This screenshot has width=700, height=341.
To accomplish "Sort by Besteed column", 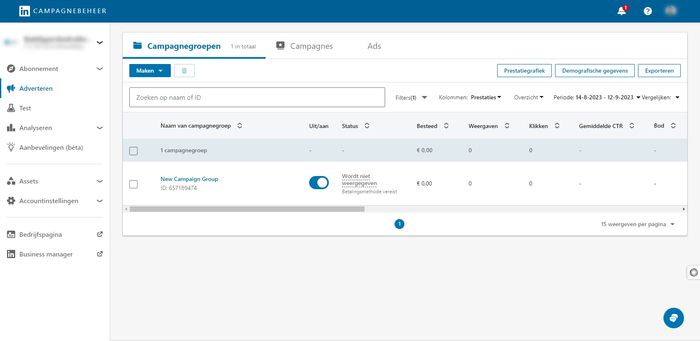I will (446, 126).
